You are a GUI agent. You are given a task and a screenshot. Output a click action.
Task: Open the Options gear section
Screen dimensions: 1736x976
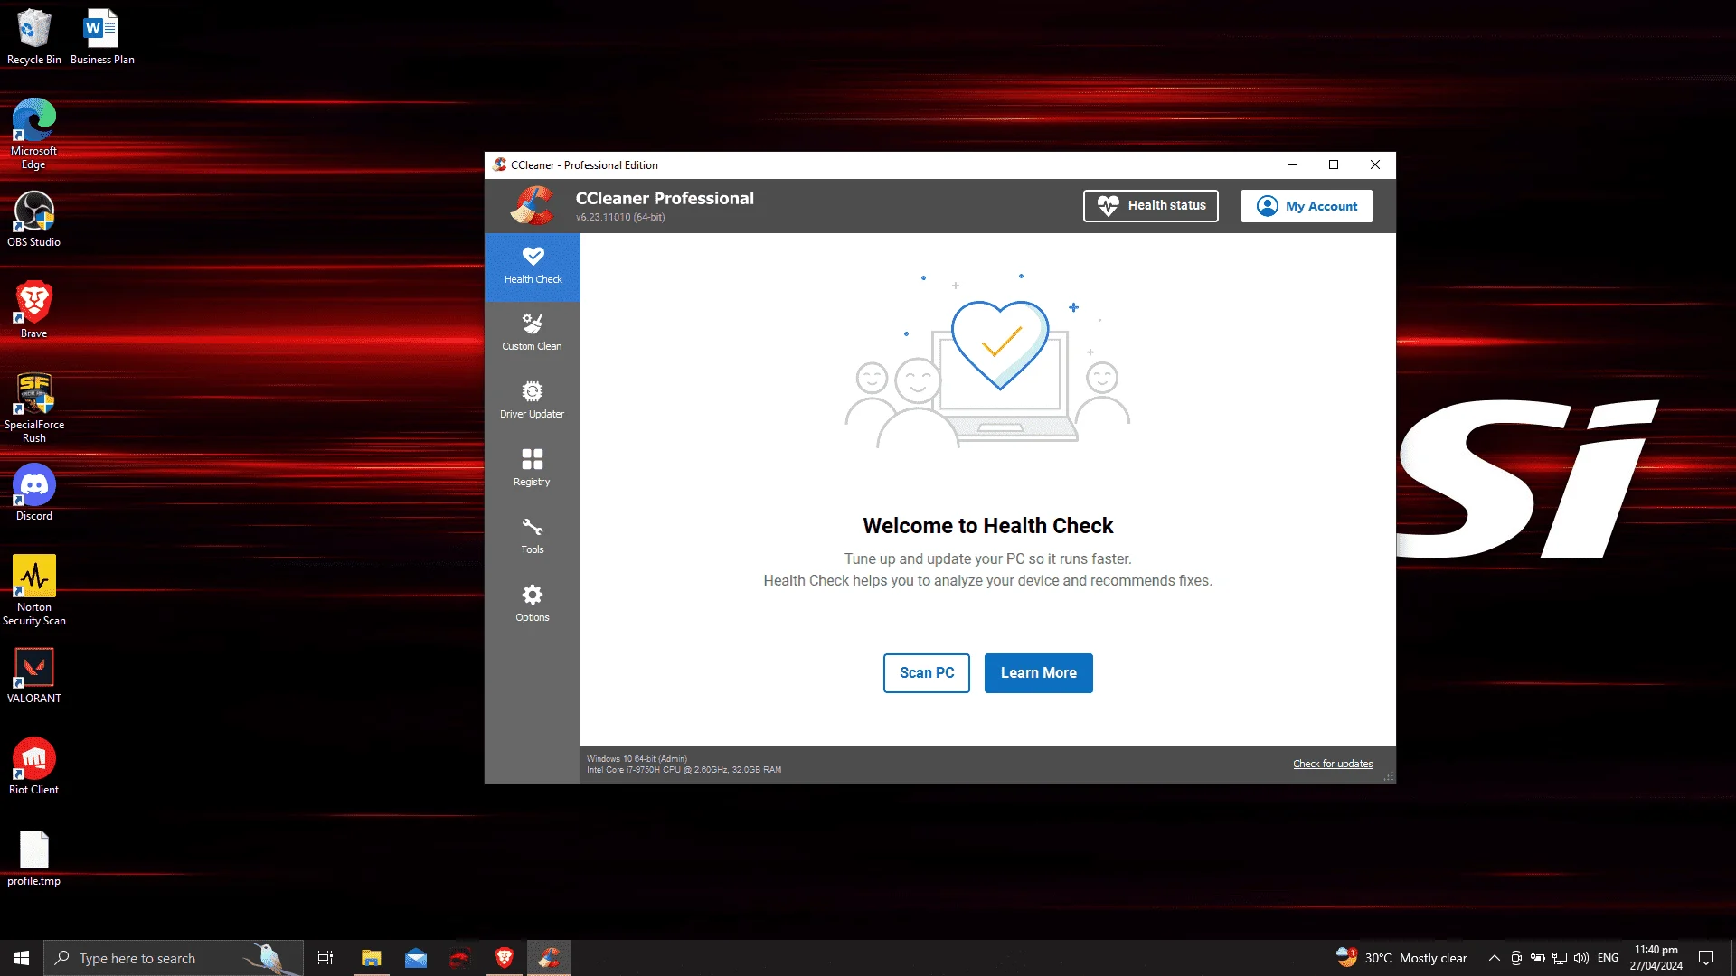point(533,605)
